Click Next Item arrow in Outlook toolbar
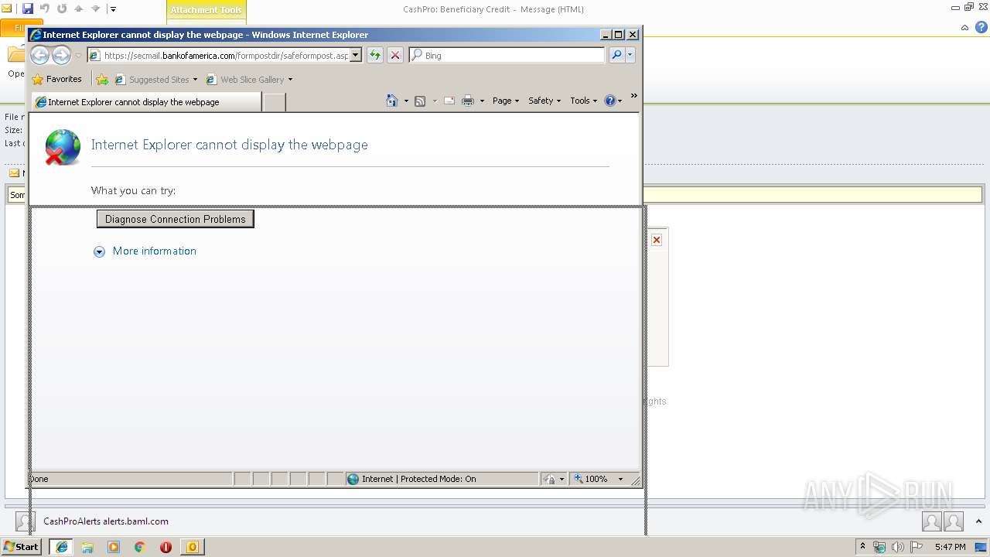 tap(96, 9)
